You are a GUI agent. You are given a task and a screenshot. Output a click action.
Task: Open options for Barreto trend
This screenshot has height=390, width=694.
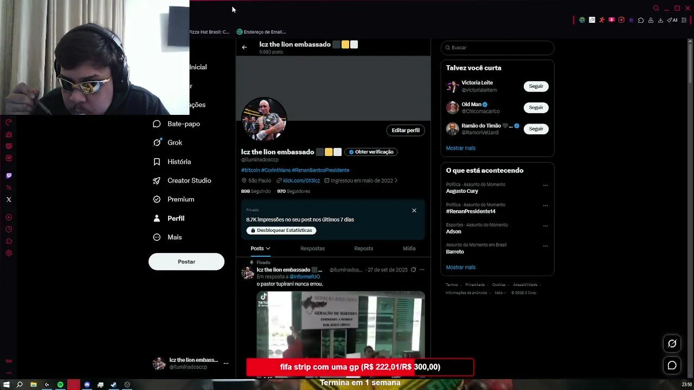[x=545, y=246]
